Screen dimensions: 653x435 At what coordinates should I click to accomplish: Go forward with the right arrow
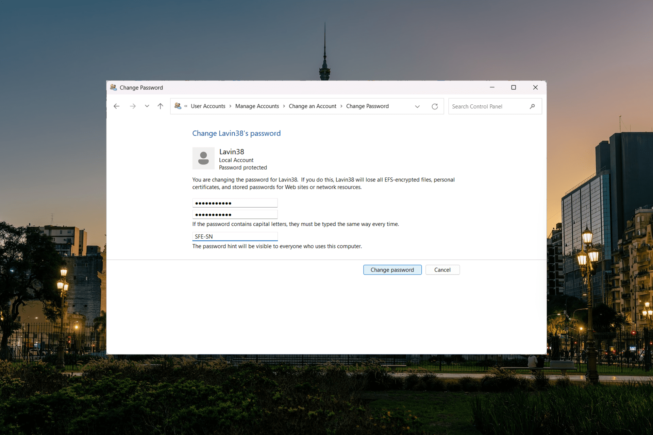pyautogui.click(x=133, y=106)
